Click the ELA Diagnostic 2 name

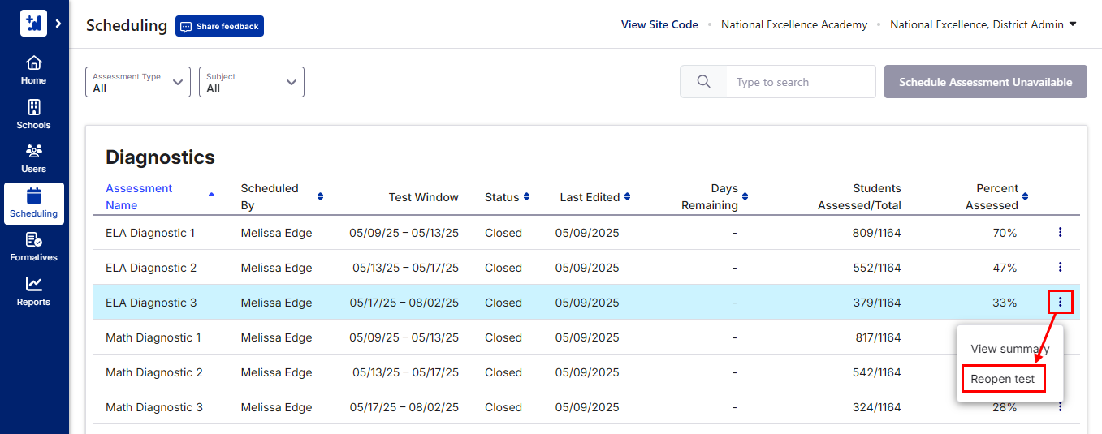(151, 268)
